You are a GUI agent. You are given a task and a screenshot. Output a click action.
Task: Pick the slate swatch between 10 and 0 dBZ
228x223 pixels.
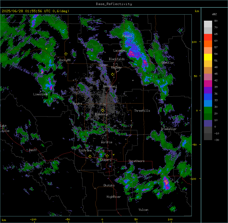click(208, 123)
